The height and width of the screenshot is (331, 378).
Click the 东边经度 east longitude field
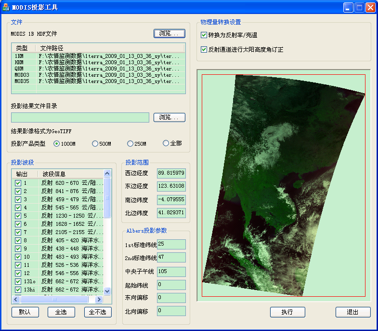171,186
